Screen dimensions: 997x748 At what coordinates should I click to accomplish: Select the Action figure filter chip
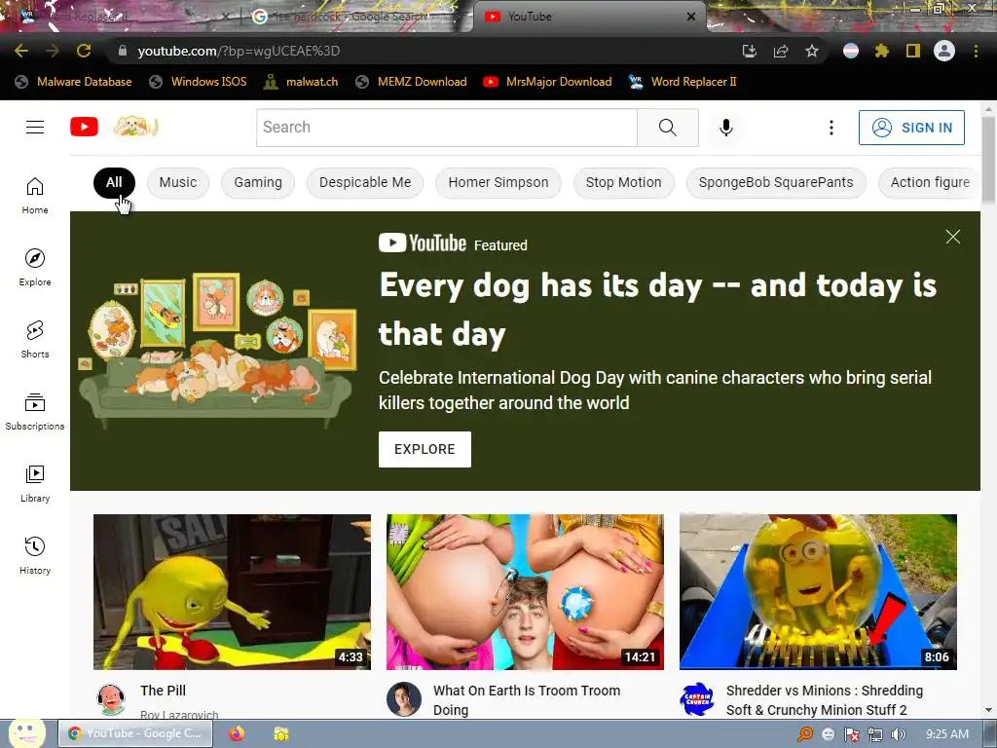click(930, 182)
